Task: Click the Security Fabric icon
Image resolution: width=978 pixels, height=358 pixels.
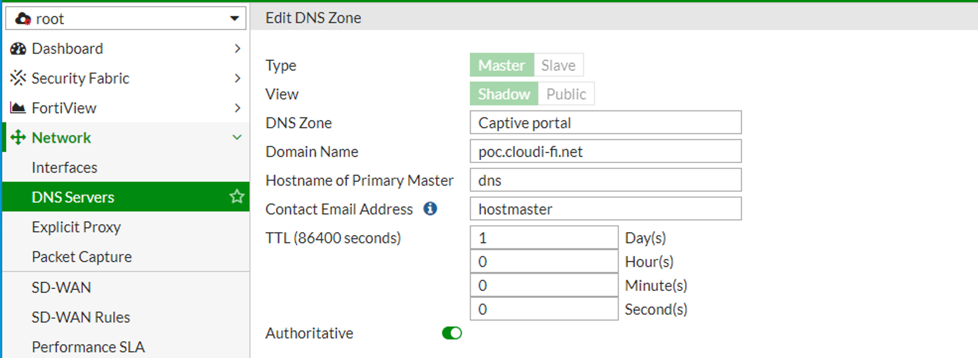Action: click(x=18, y=78)
